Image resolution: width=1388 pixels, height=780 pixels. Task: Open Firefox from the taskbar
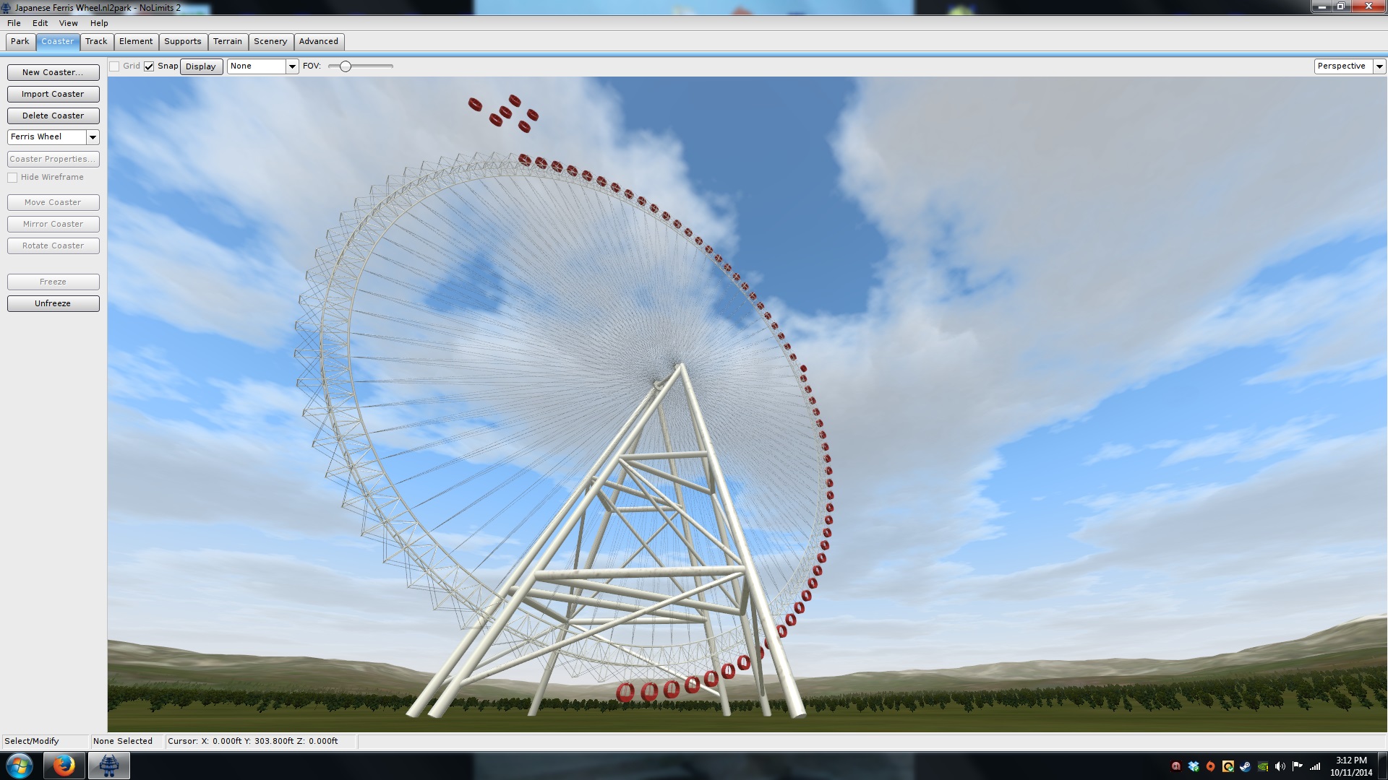click(x=64, y=766)
